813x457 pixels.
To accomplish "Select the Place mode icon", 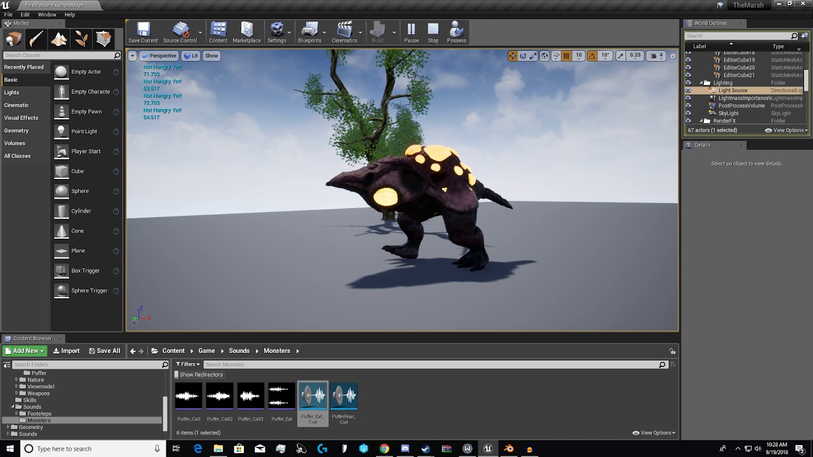I will [x=14, y=39].
